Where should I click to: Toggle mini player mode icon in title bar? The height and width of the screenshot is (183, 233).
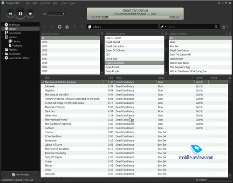click(219, 3)
